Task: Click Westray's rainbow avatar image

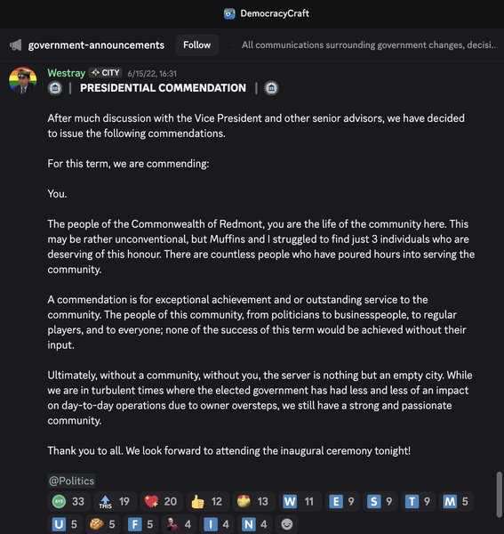Action: click(23, 80)
